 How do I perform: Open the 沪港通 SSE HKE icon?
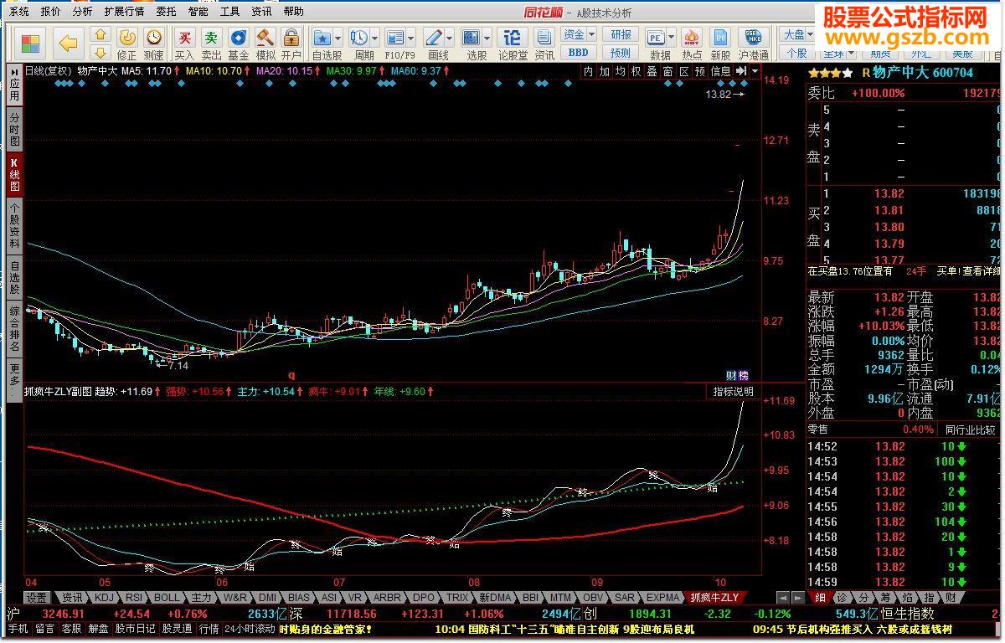click(x=753, y=38)
